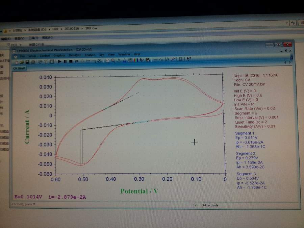Open Explorer's 帮助(H) menu

pyautogui.click(x=47, y=37)
